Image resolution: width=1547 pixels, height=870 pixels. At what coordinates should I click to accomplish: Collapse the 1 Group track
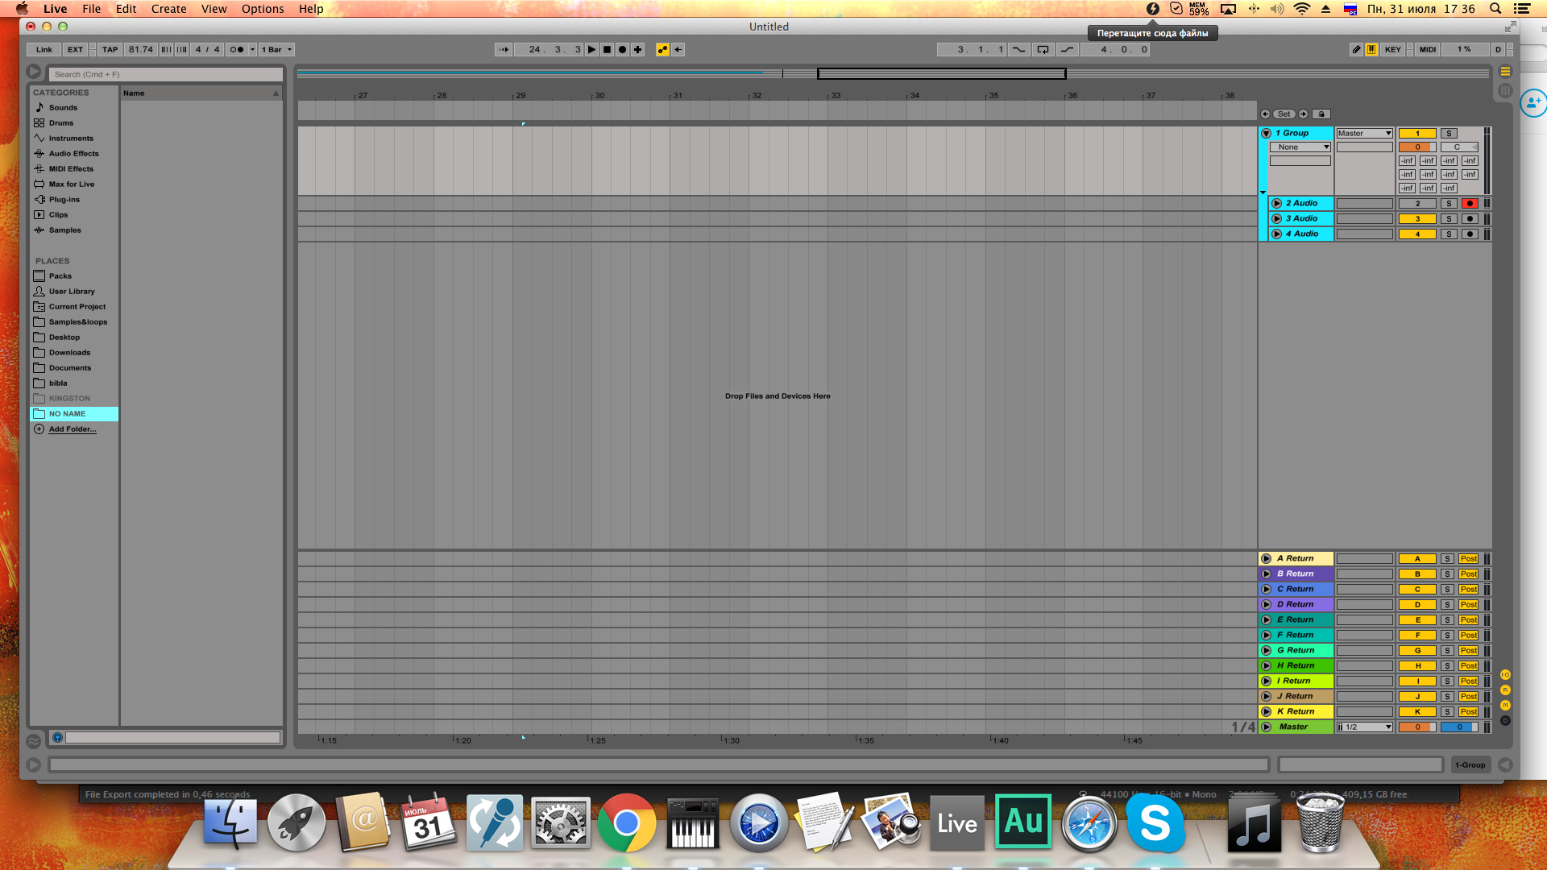pyautogui.click(x=1266, y=134)
